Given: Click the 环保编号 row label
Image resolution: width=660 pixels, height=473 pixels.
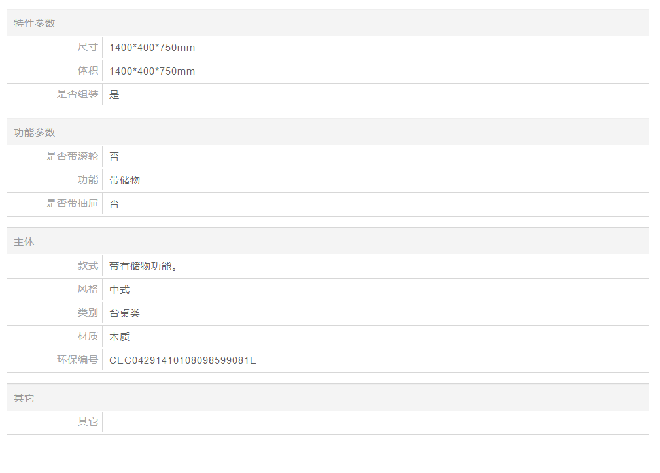Looking at the screenshot, I should [77, 360].
